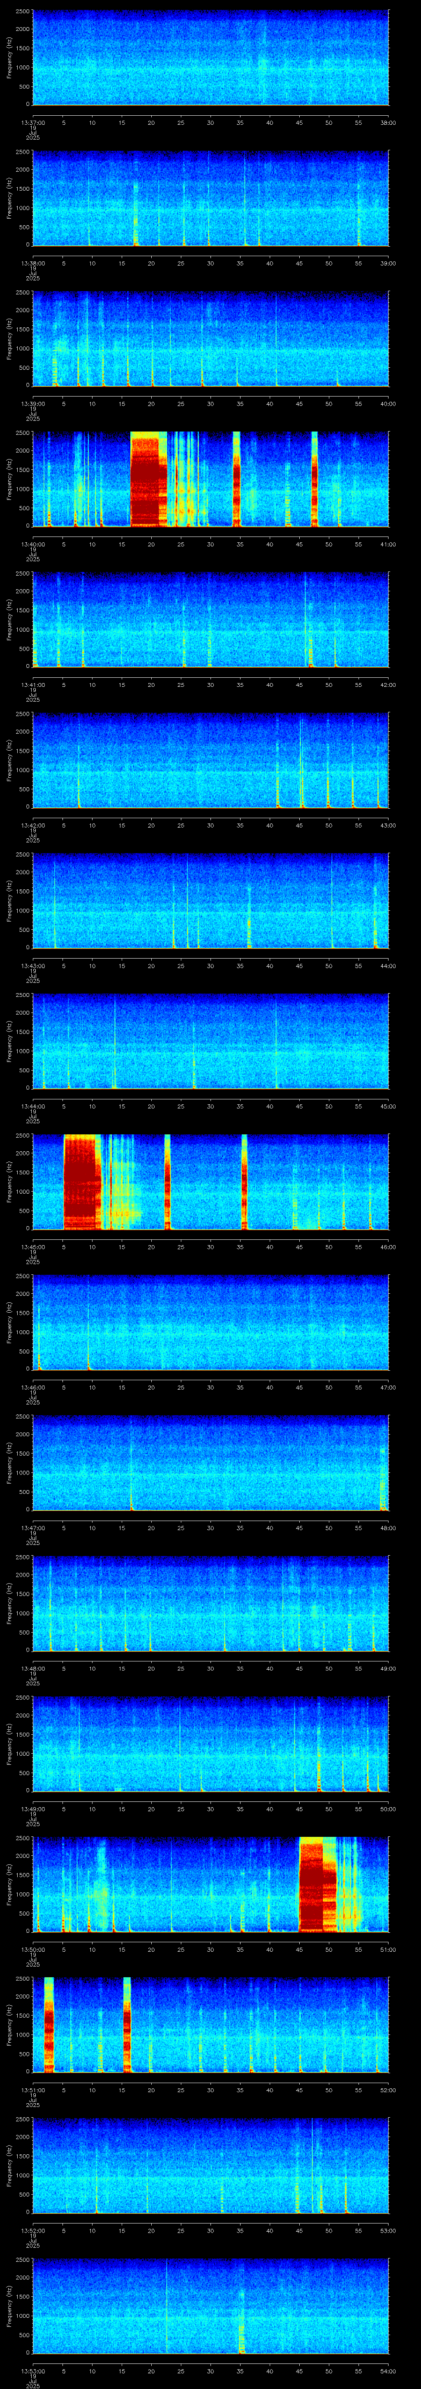Click the 46:00 end label of 13:45 panel

tap(388, 1246)
